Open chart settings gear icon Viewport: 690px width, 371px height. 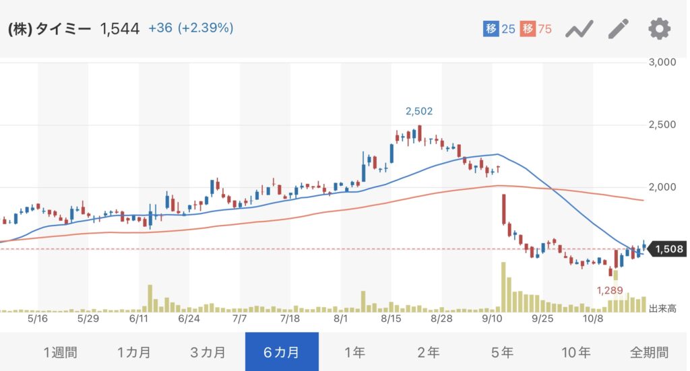point(659,29)
